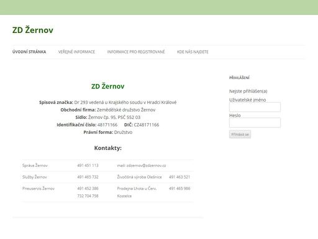Click the Živočišná výroba Olešnice number 491 463 521
Screen dimensions: 318x239
179,177
